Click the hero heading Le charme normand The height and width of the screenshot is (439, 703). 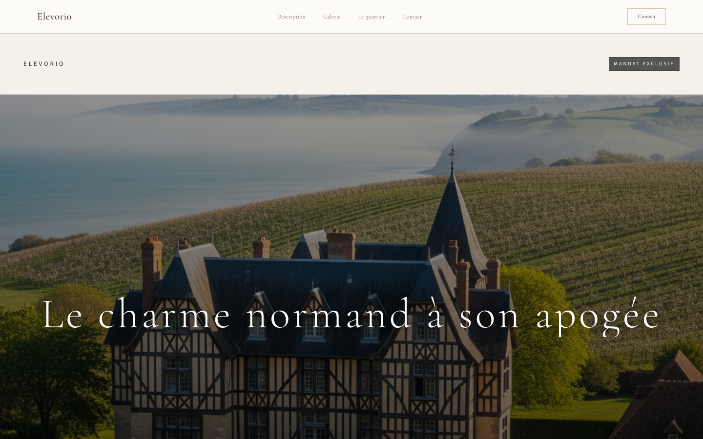point(351,315)
